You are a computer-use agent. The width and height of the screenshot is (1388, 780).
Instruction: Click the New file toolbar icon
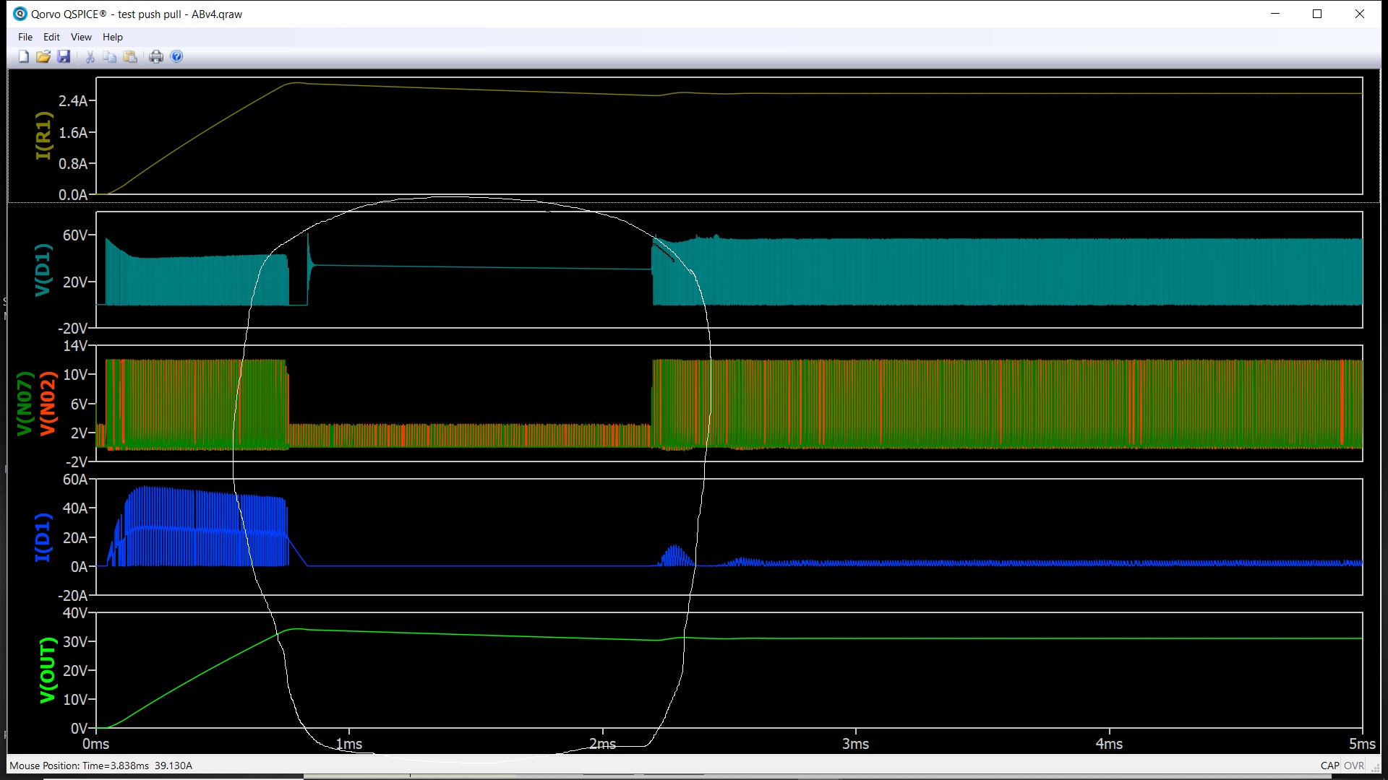pyautogui.click(x=23, y=56)
